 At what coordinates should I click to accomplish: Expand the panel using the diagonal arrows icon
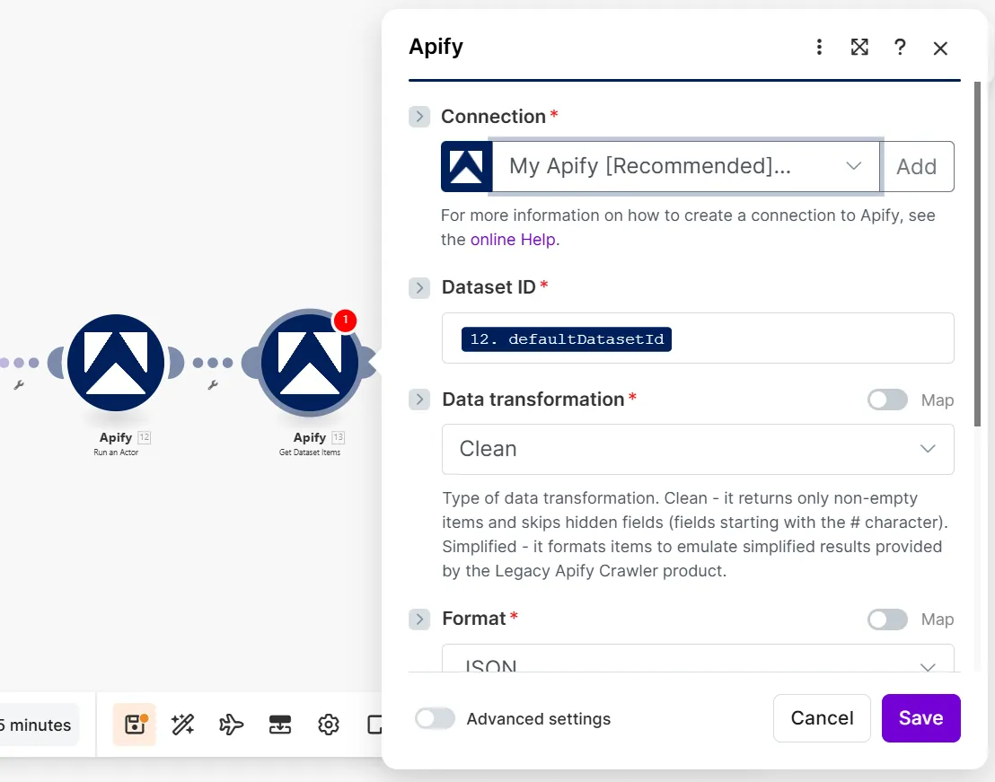coord(859,47)
